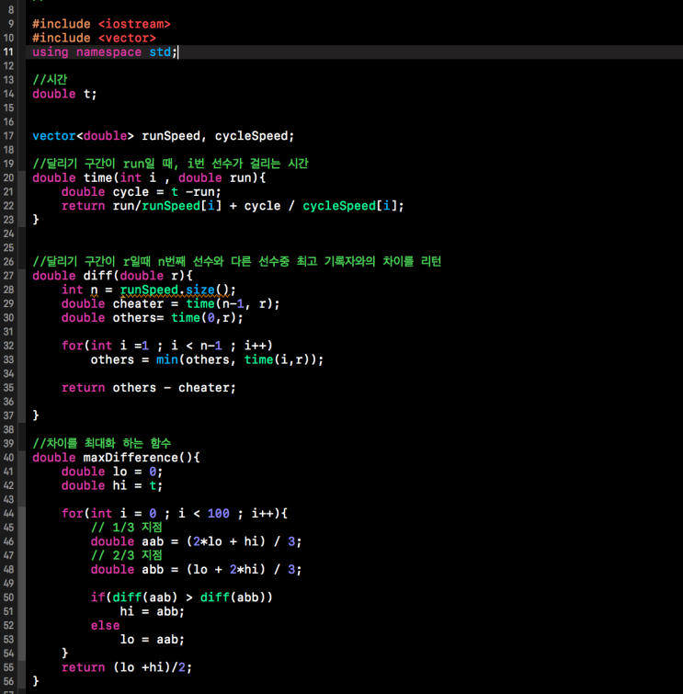Click line number 11 in gutter
The height and width of the screenshot is (694, 683).
click(x=9, y=51)
